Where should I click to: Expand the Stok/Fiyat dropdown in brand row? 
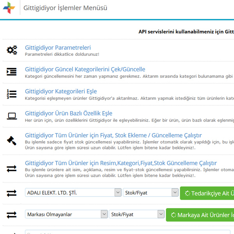(x=136, y=214)
